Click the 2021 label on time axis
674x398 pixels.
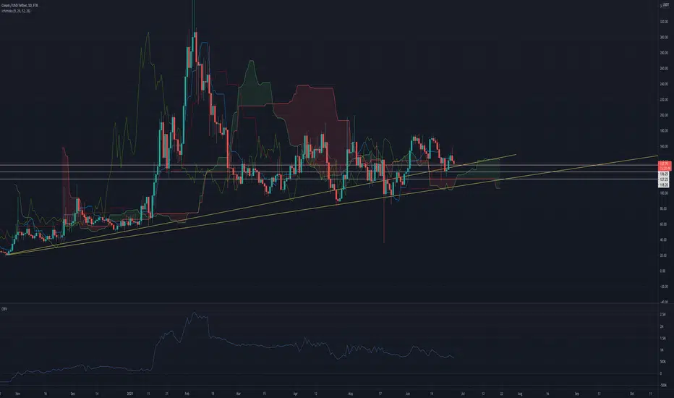coord(131,393)
